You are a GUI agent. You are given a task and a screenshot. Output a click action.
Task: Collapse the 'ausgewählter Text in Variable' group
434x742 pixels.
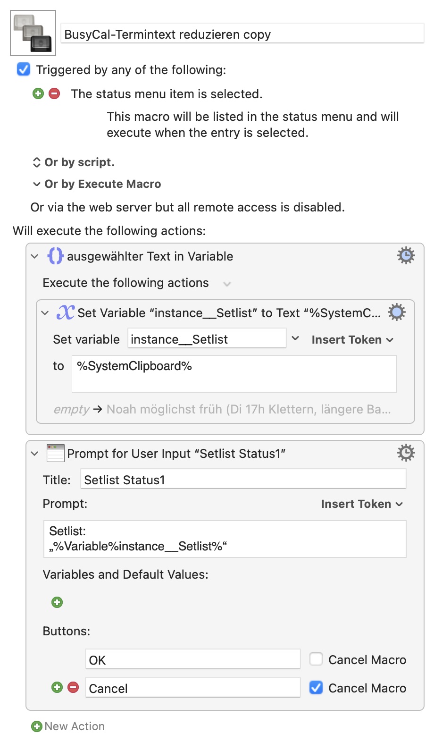34,256
